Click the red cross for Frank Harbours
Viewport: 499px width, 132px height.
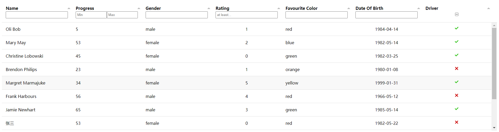[x=456, y=95]
